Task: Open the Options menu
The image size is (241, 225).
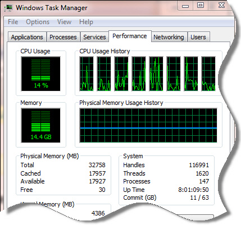Action: pos(38,22)
